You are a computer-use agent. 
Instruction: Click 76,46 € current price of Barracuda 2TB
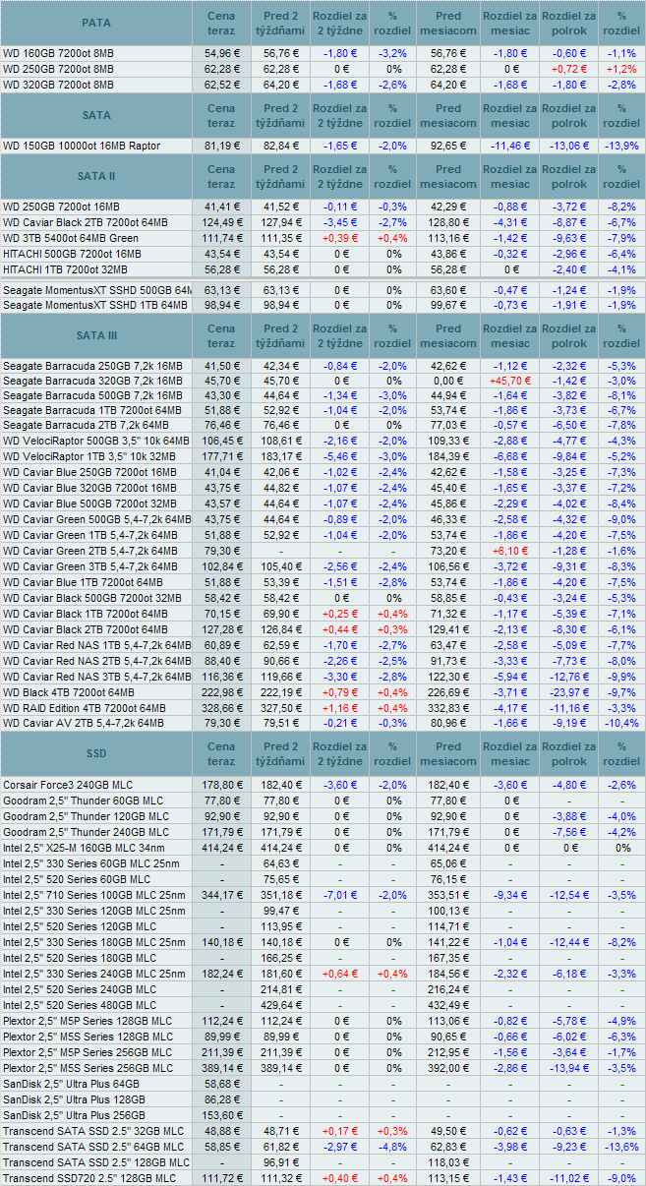click(221, 425)
